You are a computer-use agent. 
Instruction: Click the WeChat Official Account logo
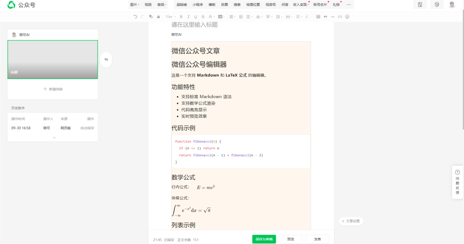[11, 5]
